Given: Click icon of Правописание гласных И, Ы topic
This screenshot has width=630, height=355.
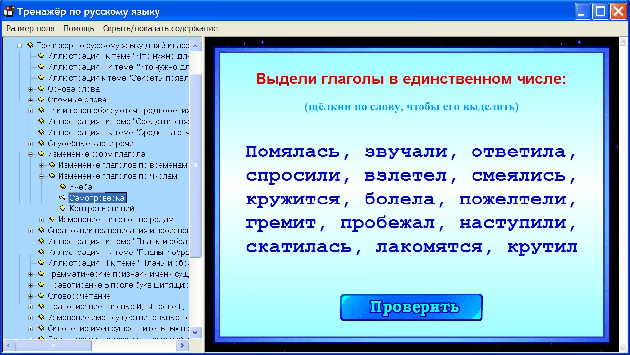Looking at the screenshot, I should [41, 306].
